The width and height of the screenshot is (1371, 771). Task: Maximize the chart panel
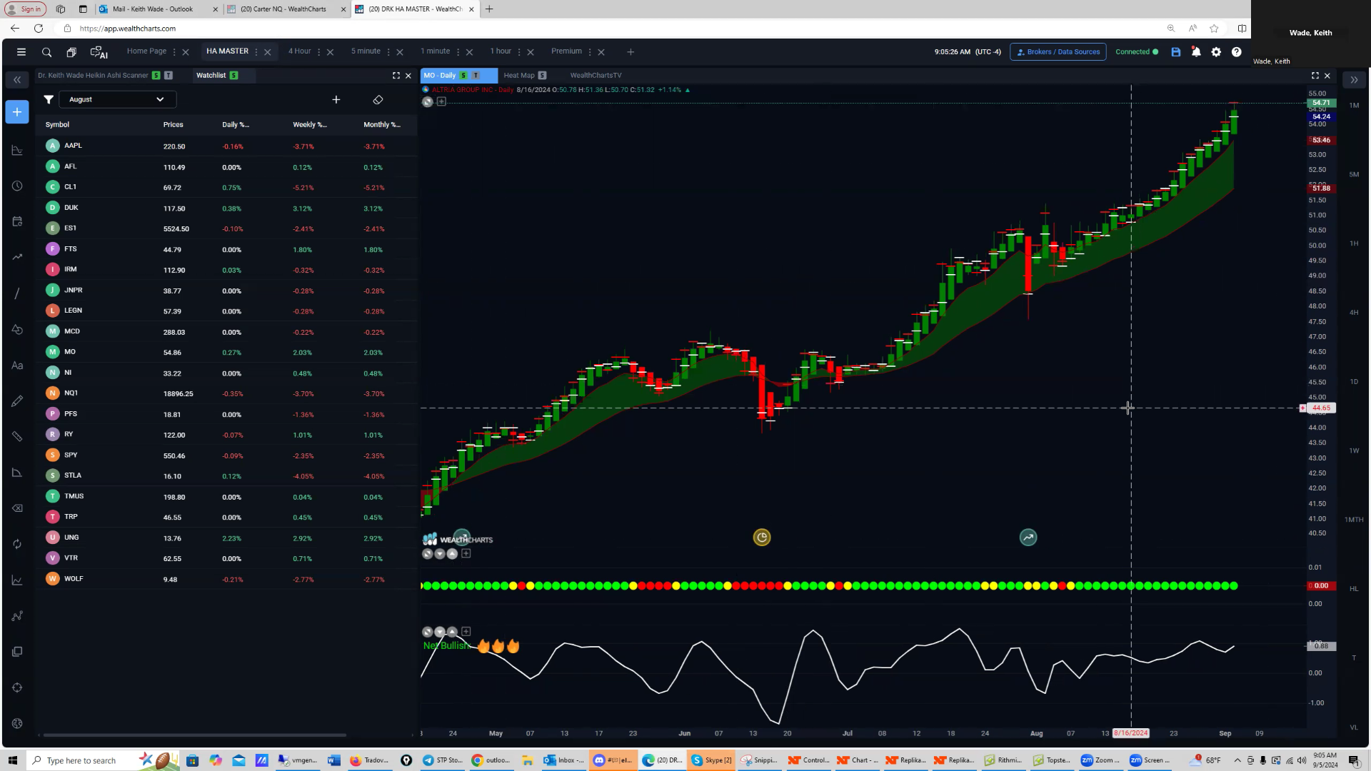pyautogui.click(x=1315, y=76)
